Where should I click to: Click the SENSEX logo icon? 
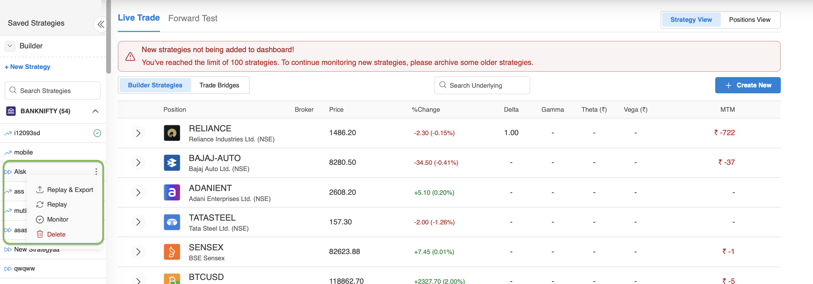[172, 252]
